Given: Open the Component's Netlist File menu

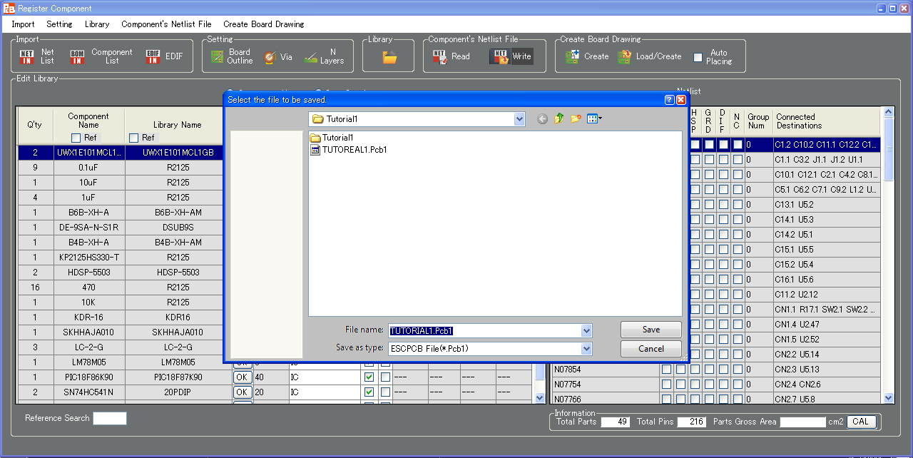Looking at the screenshot, I should (x=166, y=24).
